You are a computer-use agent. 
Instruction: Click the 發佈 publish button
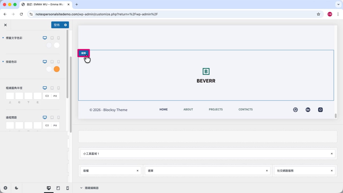(x=57, y=25)
